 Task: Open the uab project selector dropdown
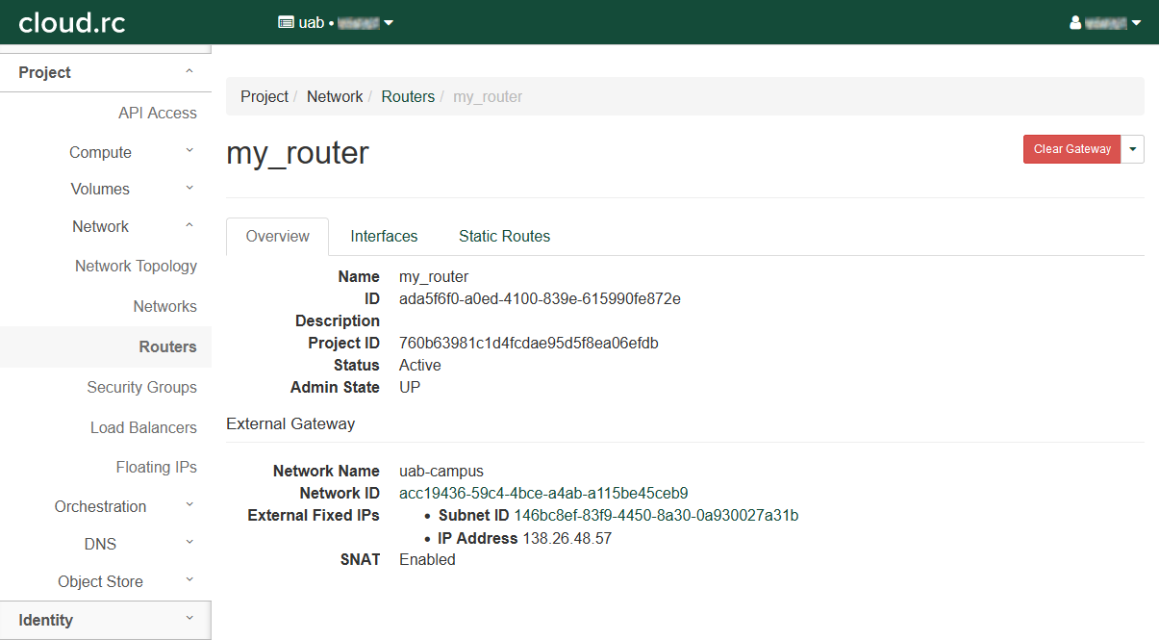pyautogui.click(x=336, y=22)
